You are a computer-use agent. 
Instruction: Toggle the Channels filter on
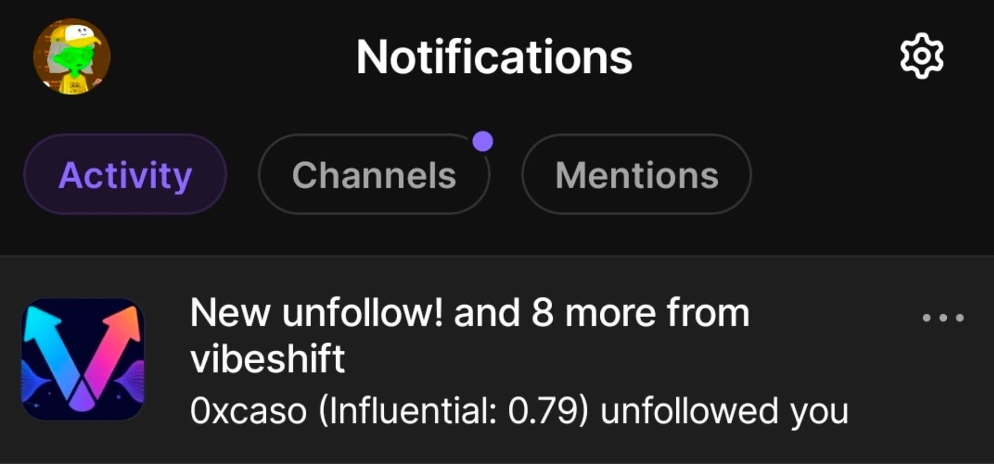[x=373, y=175]
